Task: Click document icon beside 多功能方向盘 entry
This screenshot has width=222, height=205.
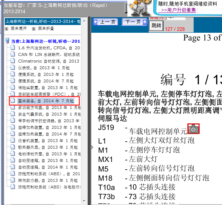Action: [x=13, y=107]
